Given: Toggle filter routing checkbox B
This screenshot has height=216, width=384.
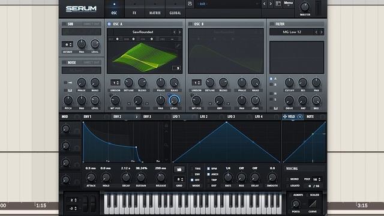Looking at the screenshot, I should (271, 85).
